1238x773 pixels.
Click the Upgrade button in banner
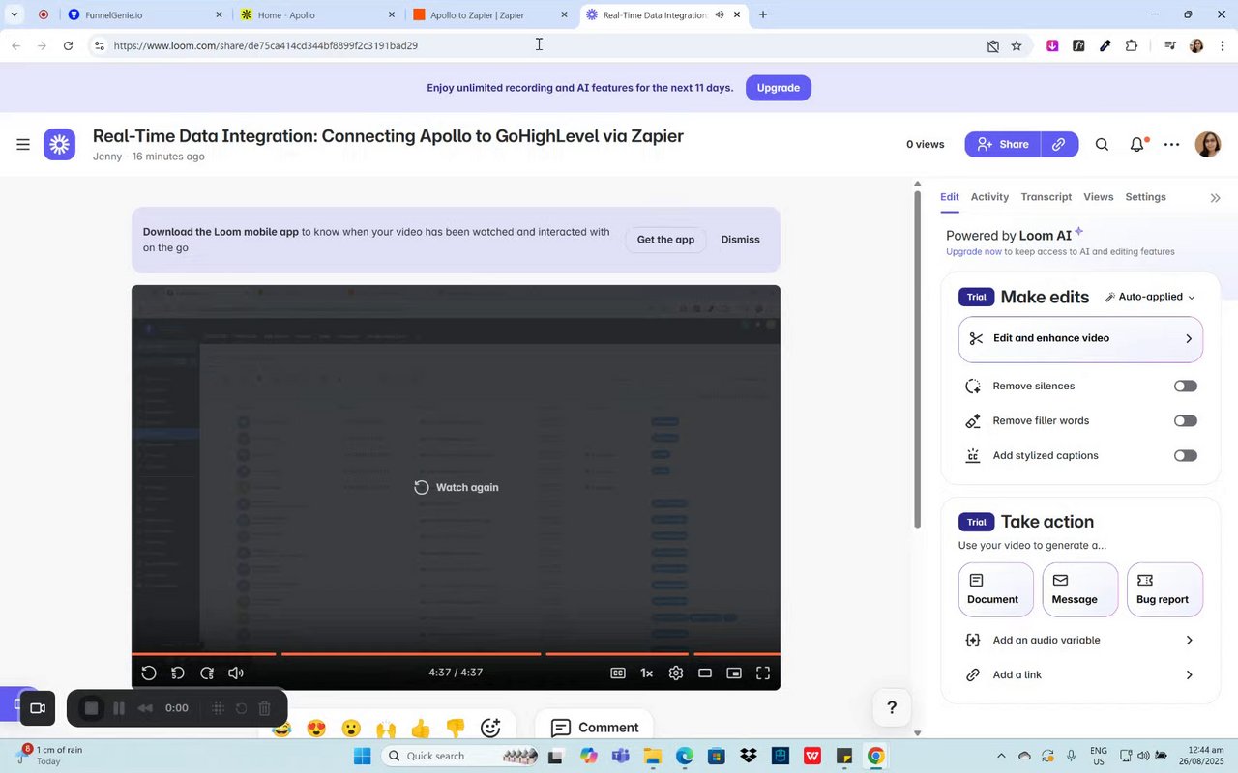point(779,88)
